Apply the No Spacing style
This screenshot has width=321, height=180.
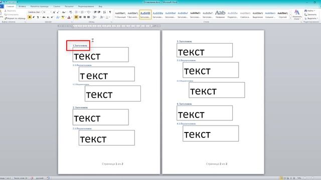132,14
